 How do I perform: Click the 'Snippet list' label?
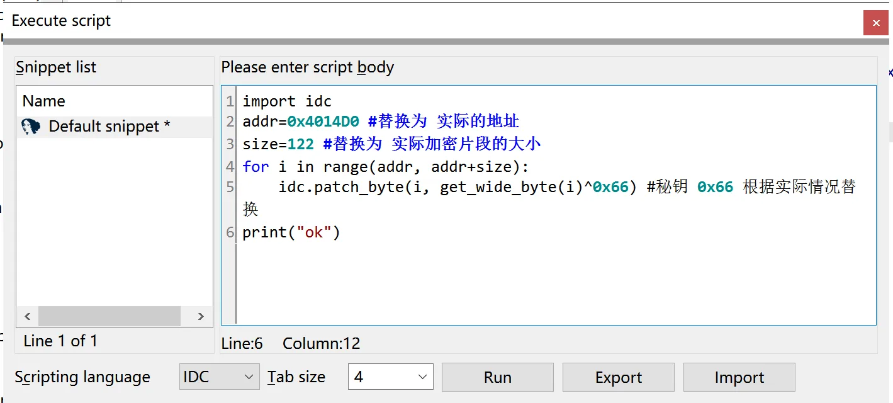tap(56, 67)
